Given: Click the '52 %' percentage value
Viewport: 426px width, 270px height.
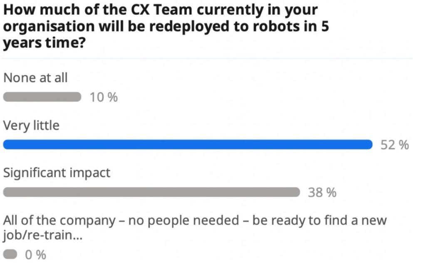Looking at the screenshot, I should pos(394,145).
